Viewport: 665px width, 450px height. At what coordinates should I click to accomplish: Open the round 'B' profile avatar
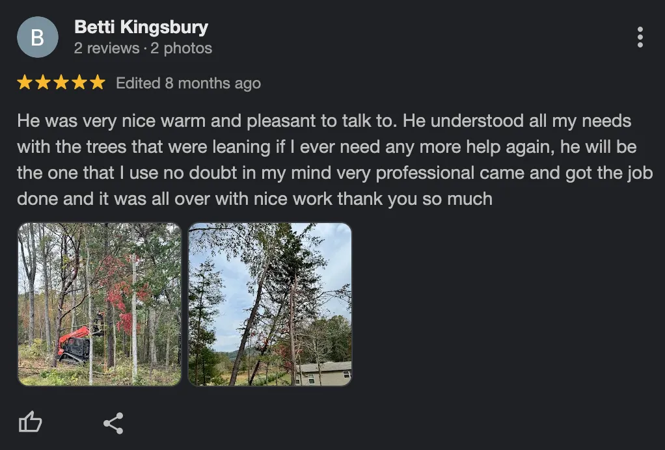coord(37,37)
